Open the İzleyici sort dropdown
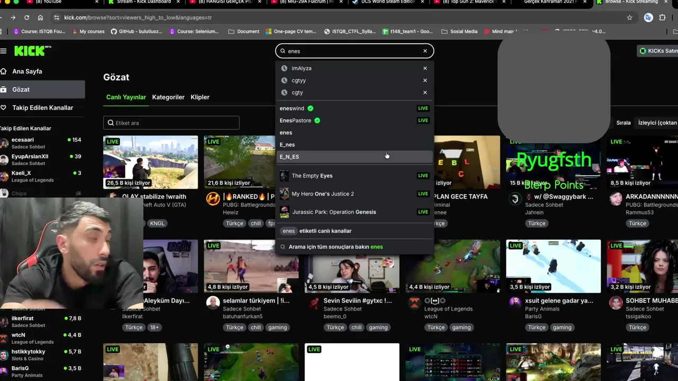 [x=657, y=123]
